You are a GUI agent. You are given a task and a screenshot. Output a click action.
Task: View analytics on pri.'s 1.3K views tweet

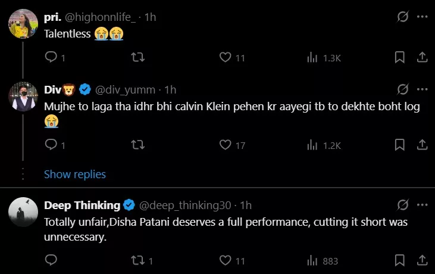pos(312,57)
